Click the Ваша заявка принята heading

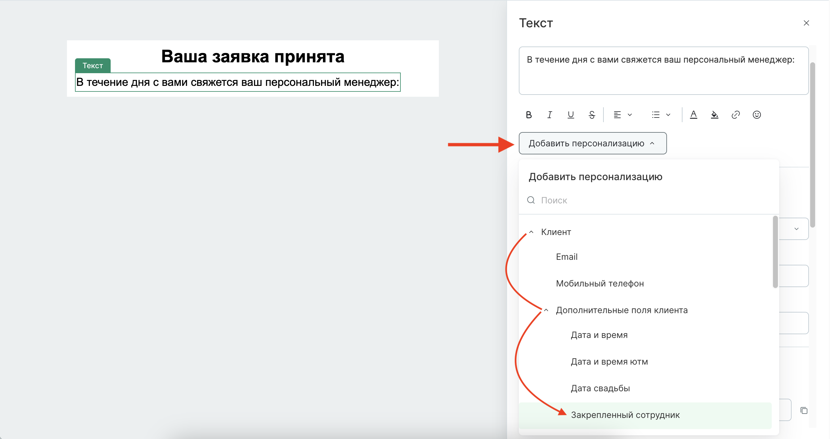point(253,56)
